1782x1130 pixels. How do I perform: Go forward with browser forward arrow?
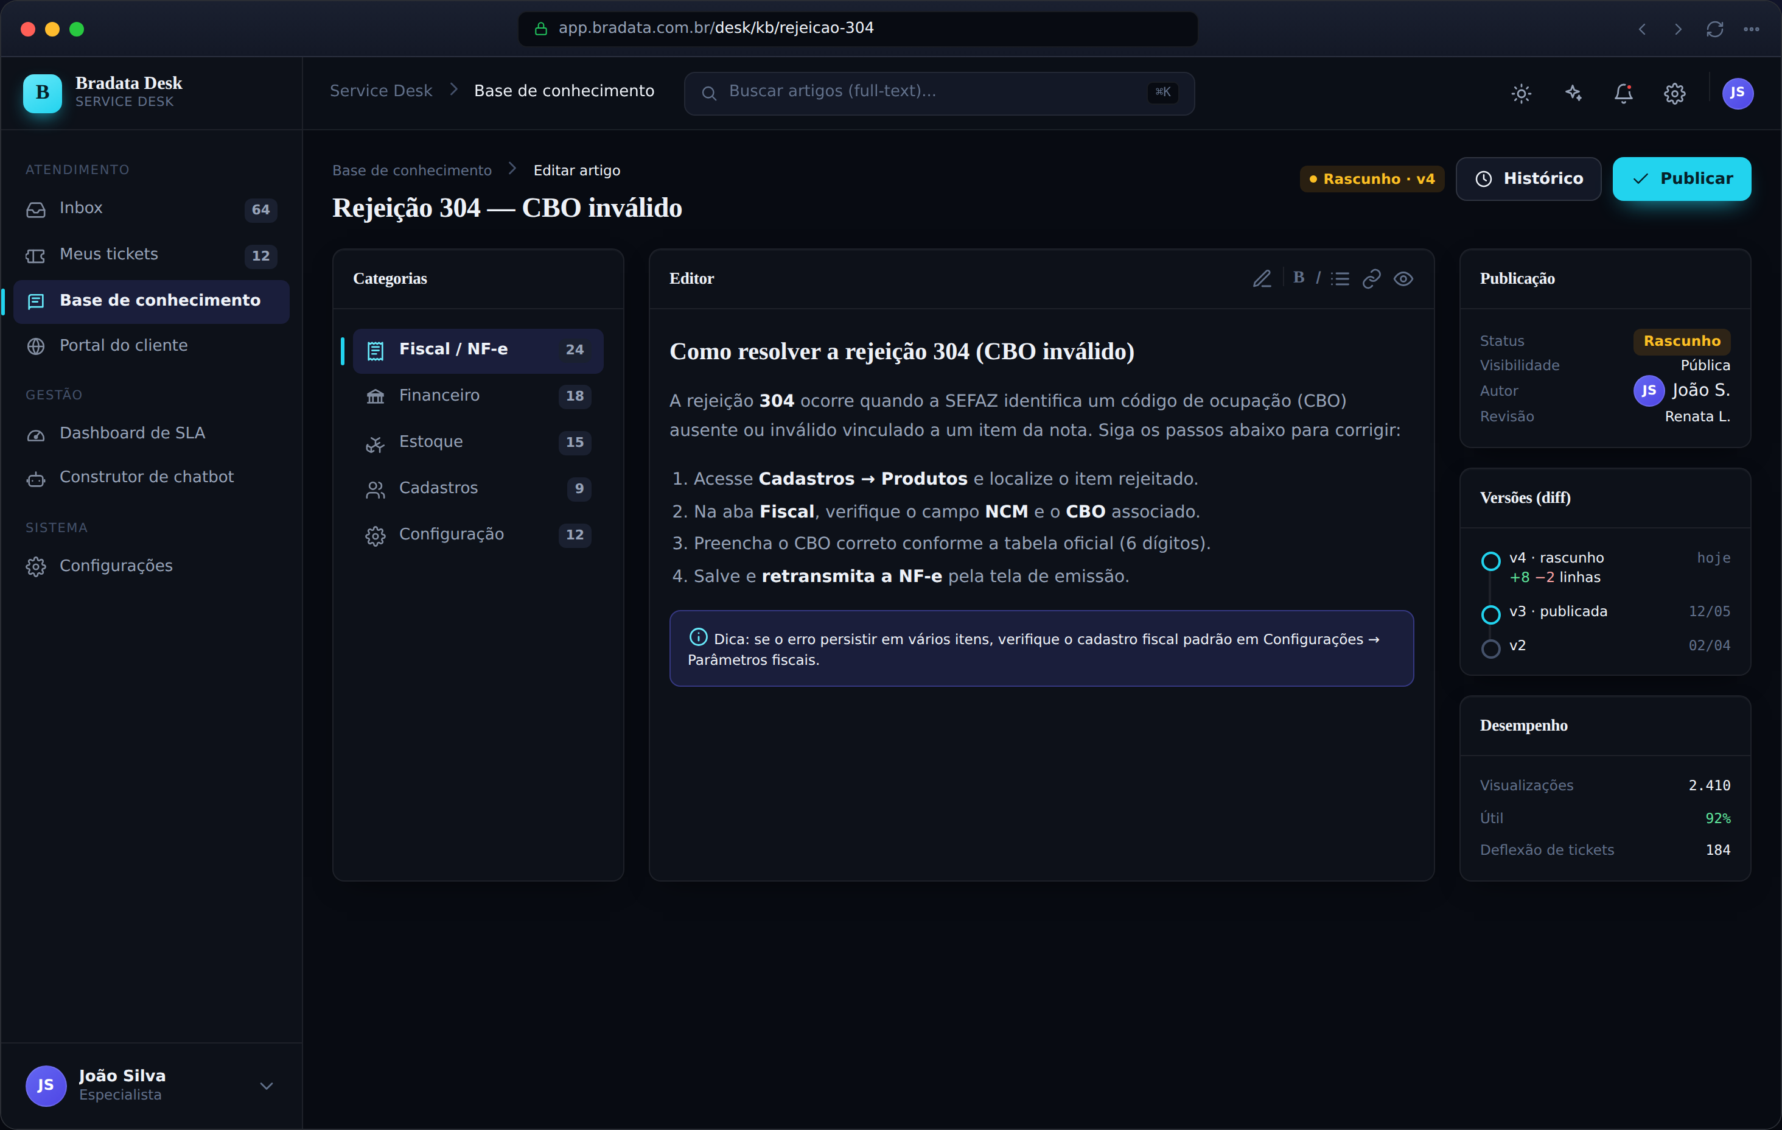(x=1678, y=29)
